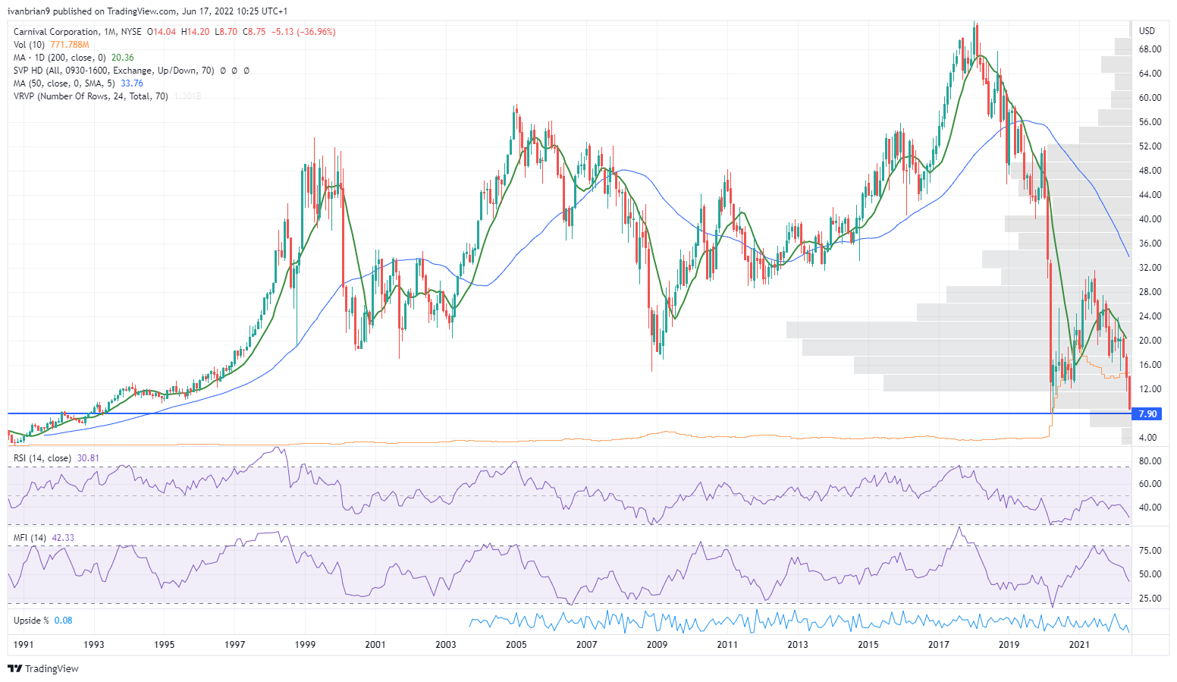
Task: Click the 40.00 price axis value
Action: (1150, 219)
